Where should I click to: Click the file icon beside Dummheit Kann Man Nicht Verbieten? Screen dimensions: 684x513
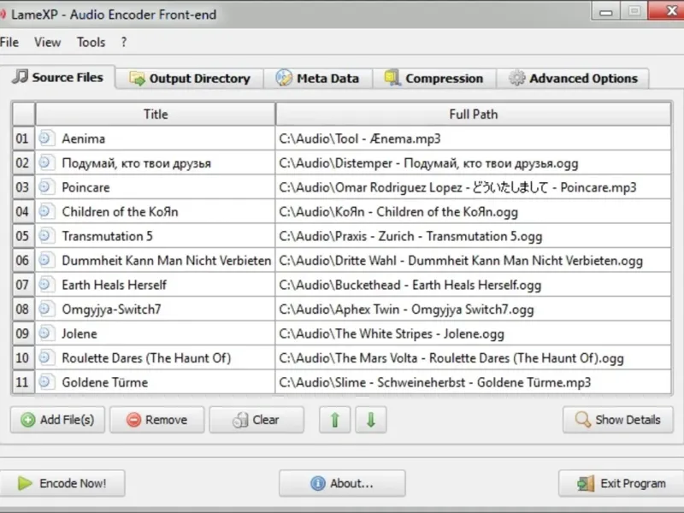click(46, 261)
